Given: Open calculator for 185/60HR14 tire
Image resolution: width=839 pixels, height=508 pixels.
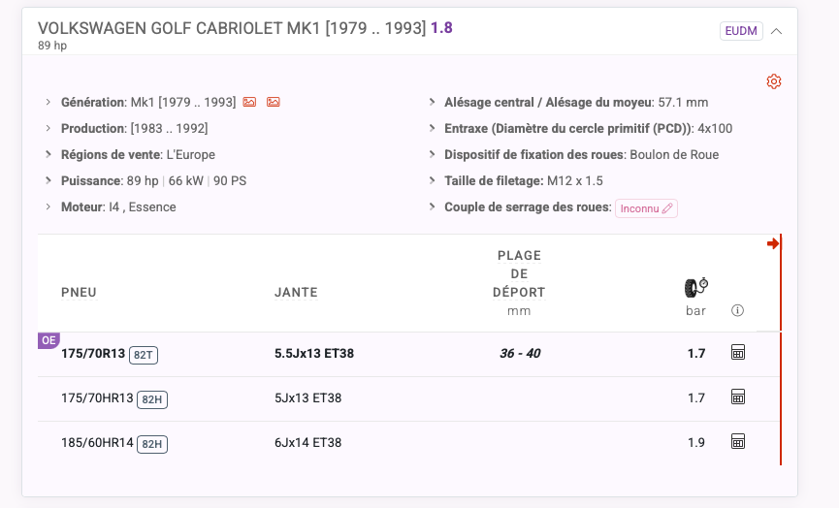Looking at the screenshot, I should tap(738, 441).
